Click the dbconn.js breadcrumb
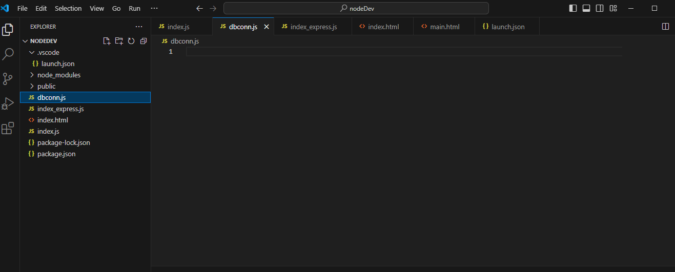The width and height of the screenshot is (675, 272). [180, 41]
